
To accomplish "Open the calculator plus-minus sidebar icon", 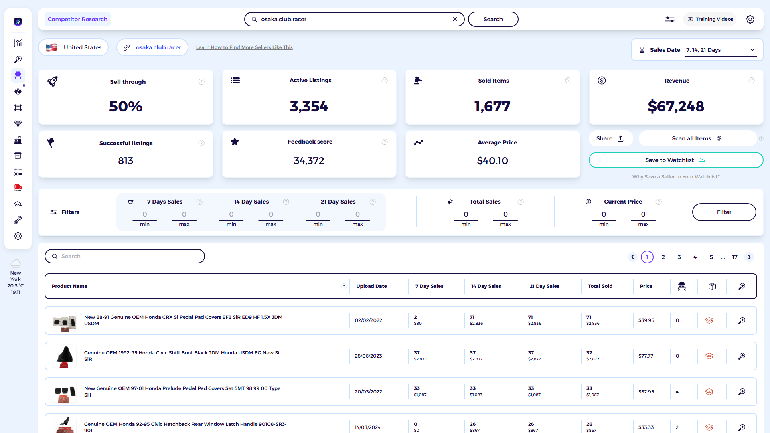I will coord(18,172).
